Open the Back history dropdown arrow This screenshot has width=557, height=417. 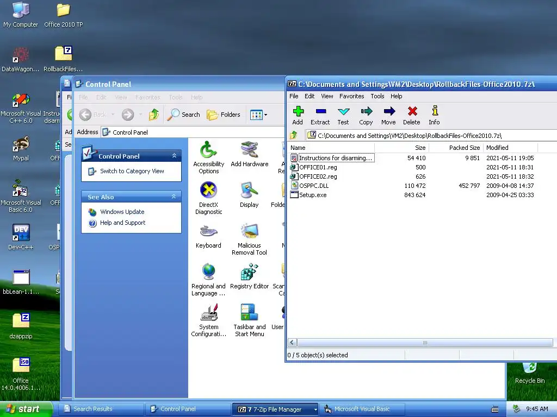point(113,115)
